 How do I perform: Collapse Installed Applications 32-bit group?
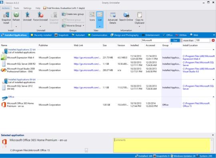click(x=213, y=50)
